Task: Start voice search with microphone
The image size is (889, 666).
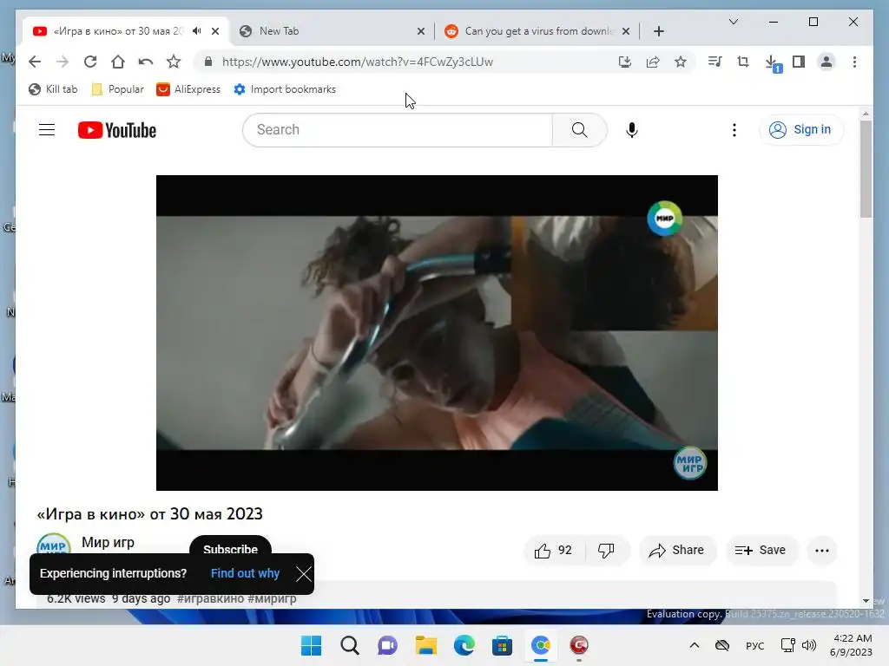Action: pyautogui.click(x=632, y=130)
